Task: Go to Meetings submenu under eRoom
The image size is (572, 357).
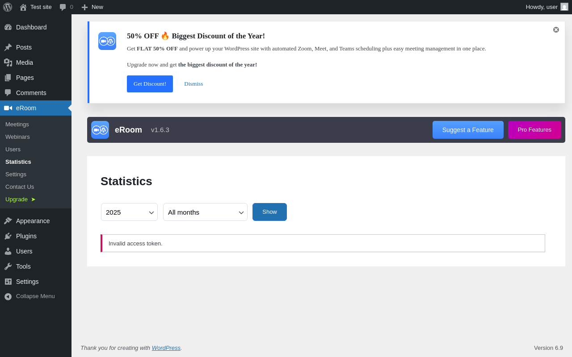Action: point(17,124)
